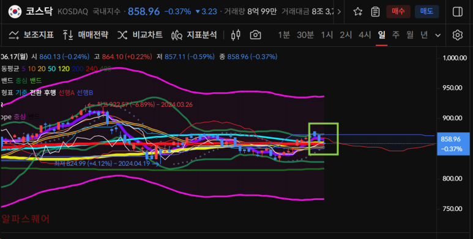Click the Korean flag KOSDAQ index icon
This screenshot has width=473, height=239.
tap(15, 12)
